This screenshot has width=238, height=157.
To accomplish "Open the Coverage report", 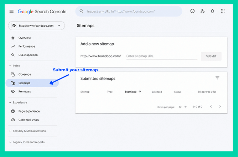I will [x=25, y=74].
